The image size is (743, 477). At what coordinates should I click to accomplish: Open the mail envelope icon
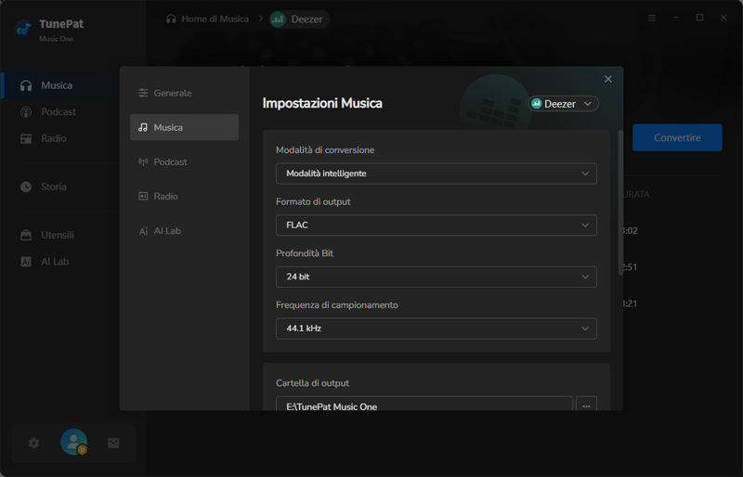click(113, 443)
